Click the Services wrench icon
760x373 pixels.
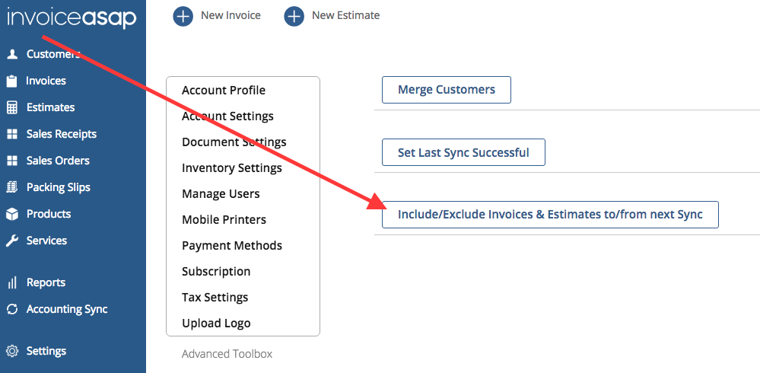tap(11, 241)
